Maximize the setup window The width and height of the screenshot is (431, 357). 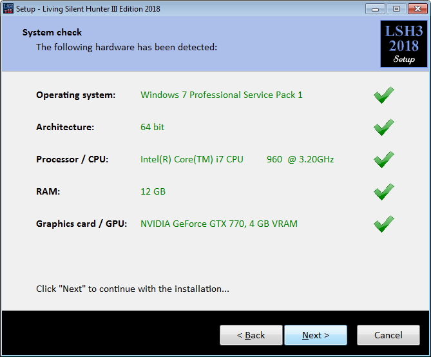click(396, 9)
